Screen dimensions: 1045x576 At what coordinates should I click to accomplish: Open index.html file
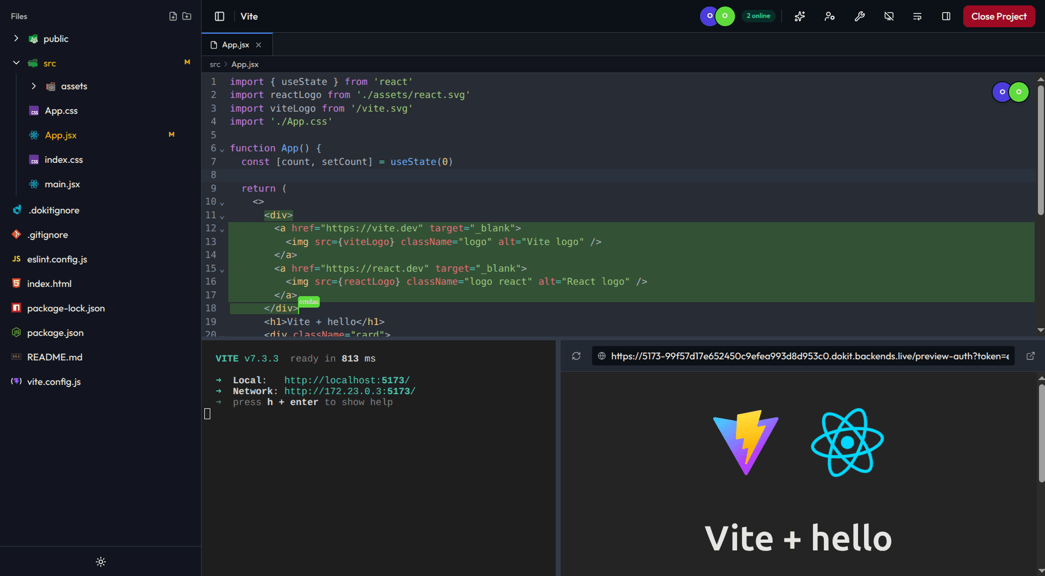click(x=49, y=284)
